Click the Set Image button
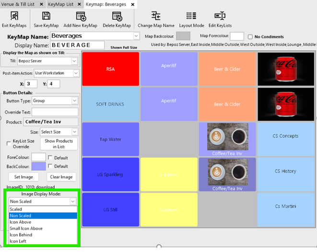Image resolution: width=317 pixels, height=252 pixels. [23, 177]
